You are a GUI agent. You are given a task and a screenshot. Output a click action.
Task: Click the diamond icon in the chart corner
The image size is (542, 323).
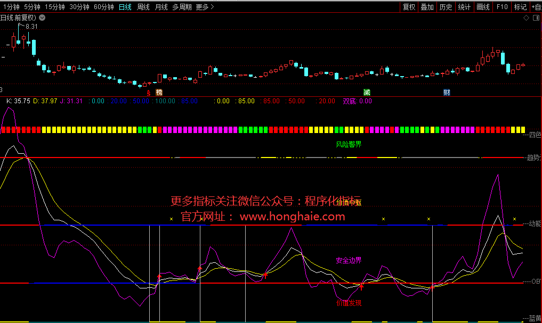pos(527,18)
